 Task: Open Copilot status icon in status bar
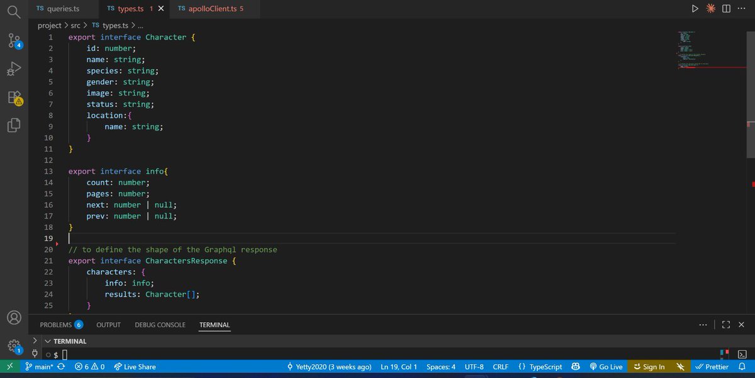click(575, 367)
